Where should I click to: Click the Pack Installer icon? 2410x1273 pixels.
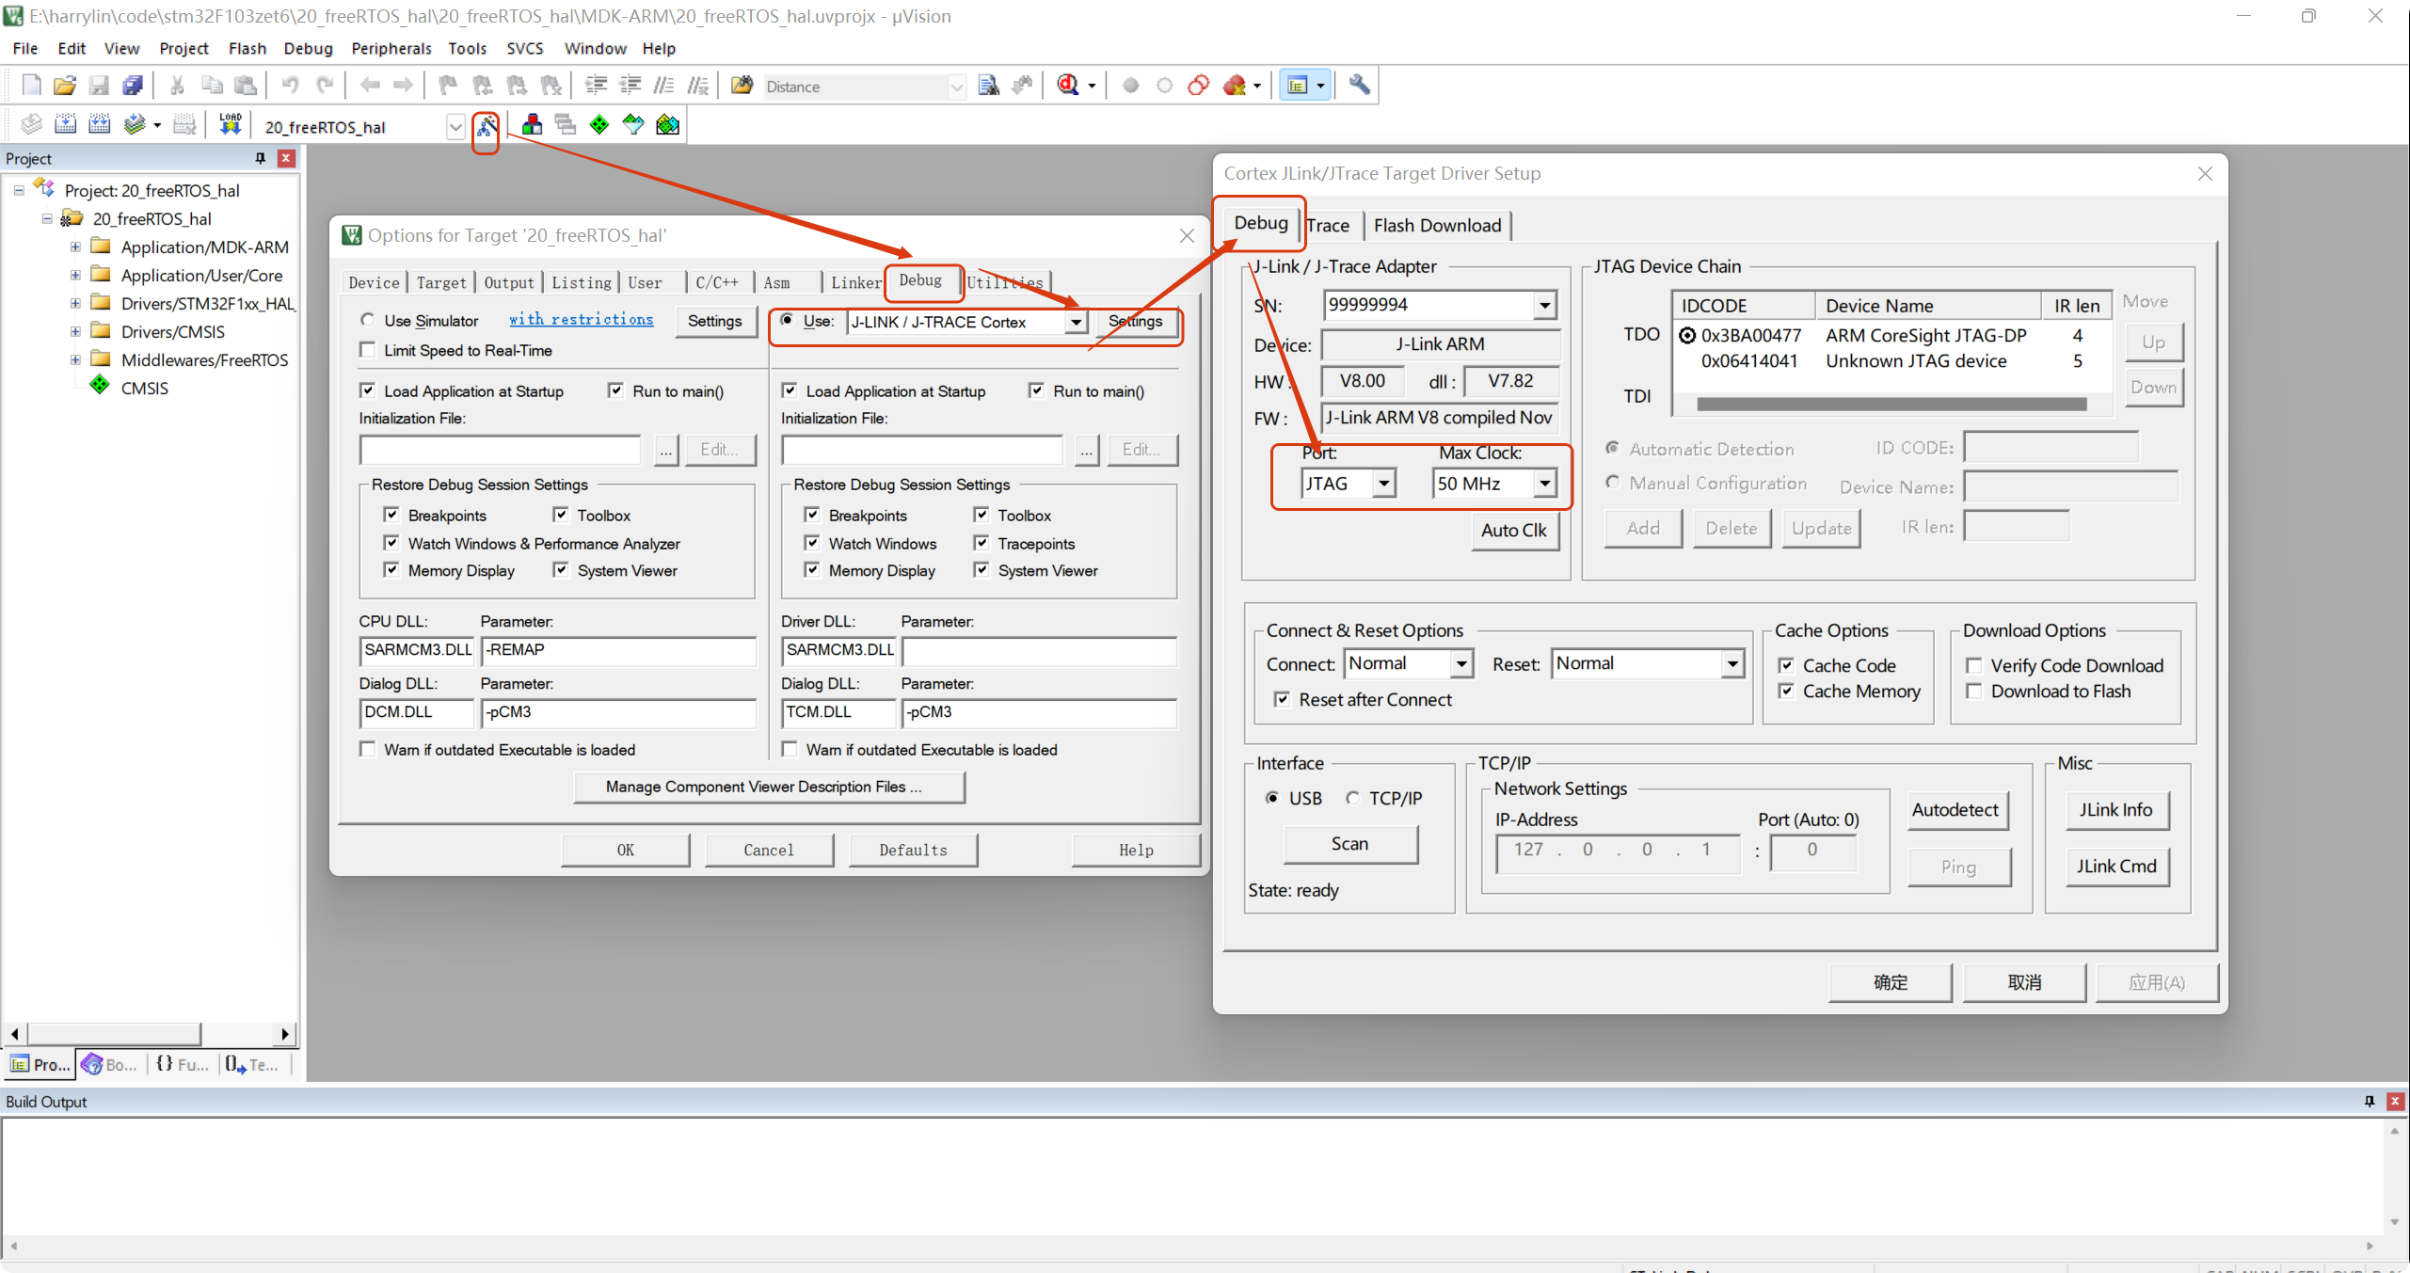click(667, 125)
